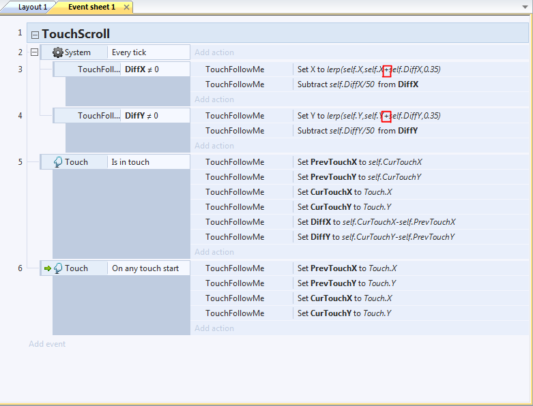Click event number 5 in margin
This screenshot has height=406, width=533.
[x=20, y=162]
